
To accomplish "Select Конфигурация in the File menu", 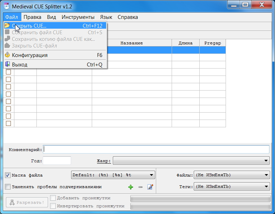I will [x=55, y=55].
